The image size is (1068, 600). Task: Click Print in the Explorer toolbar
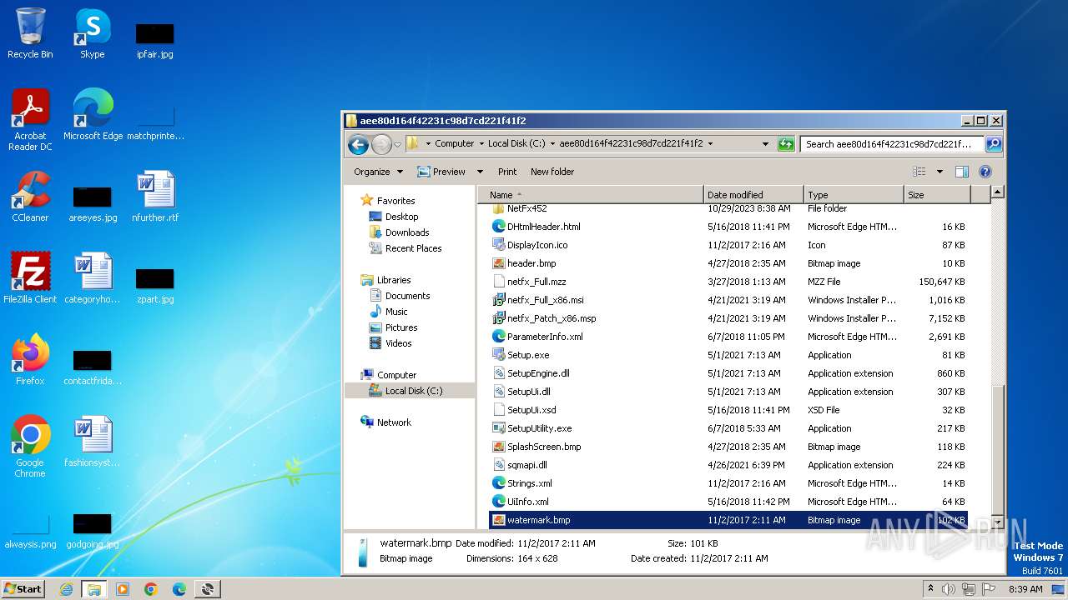507,172
